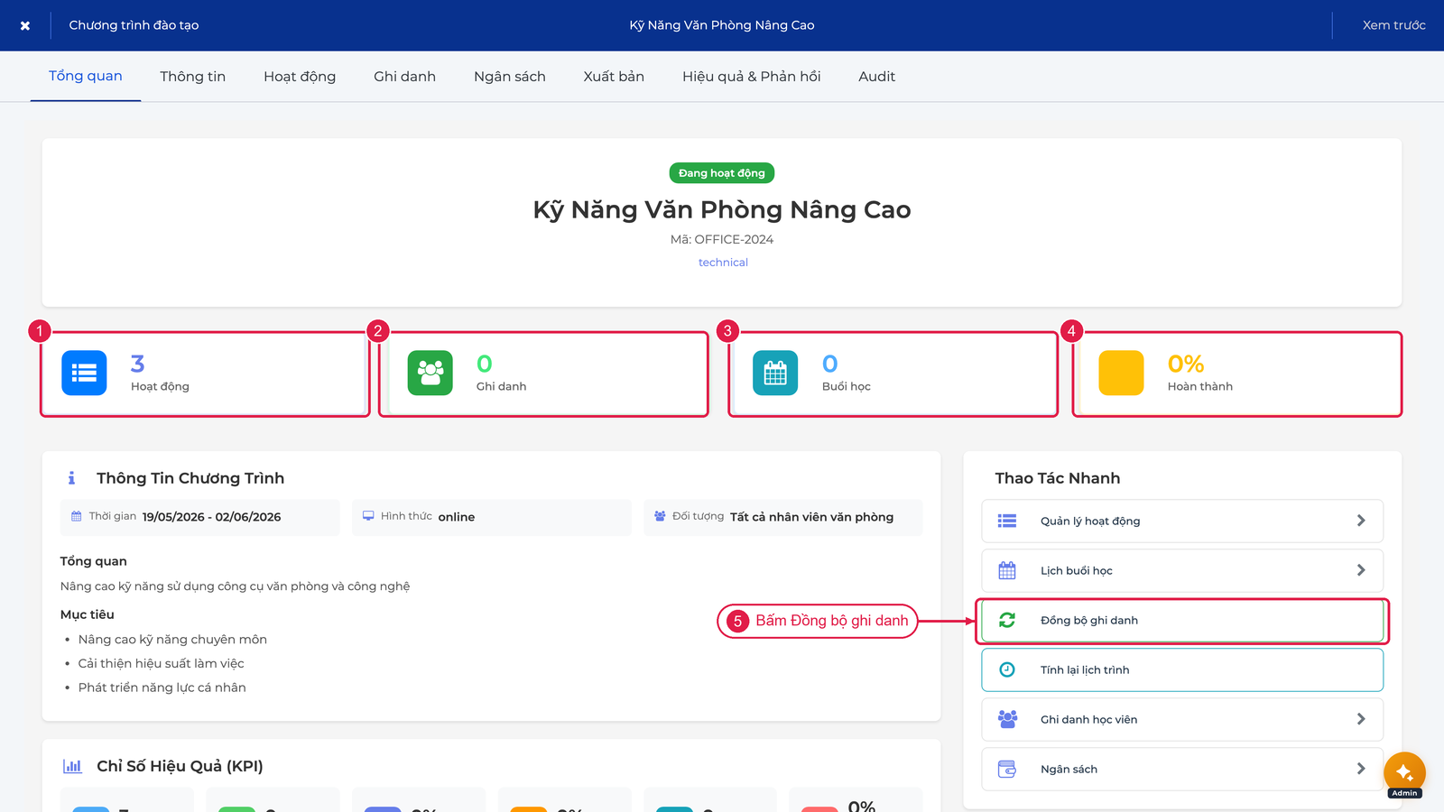Click the date range 19/05/2026 - 02/06/2026
The height and width of the screenshot is (812, 1444).
pyautogui.click(x=211, y=517)
